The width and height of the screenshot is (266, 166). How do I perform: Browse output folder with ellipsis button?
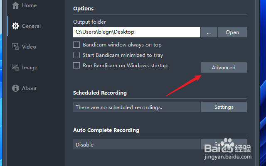pyautogui.click(x=209, y=32)
